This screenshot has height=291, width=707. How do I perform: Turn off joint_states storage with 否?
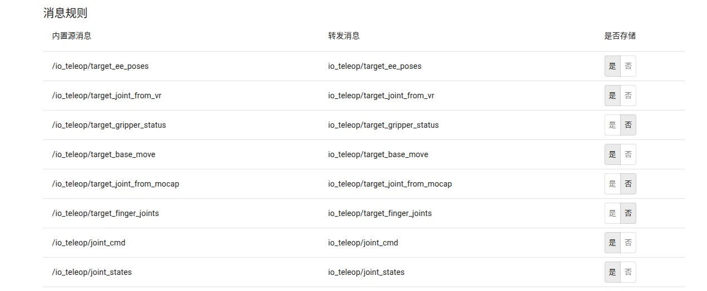(628, 272)
